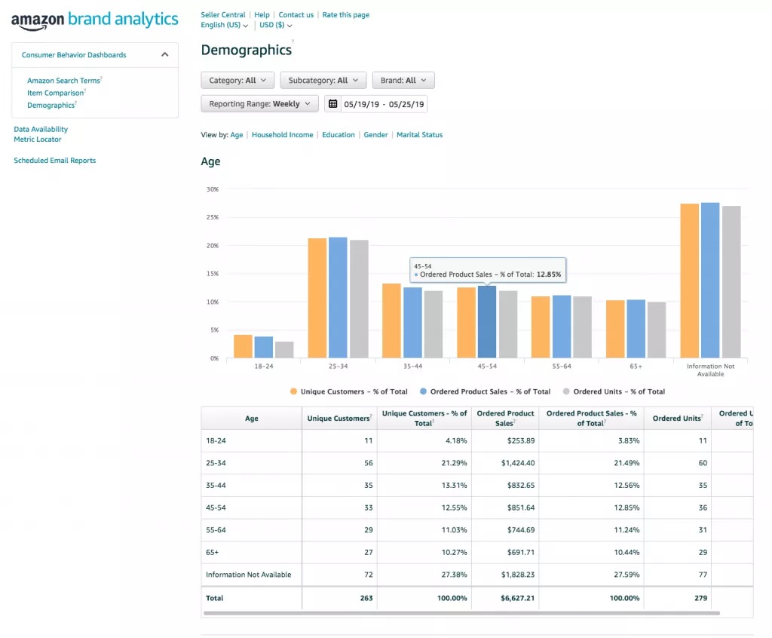772x638 pixels.
Task: Toggle Unique Customers legend series
Action: point(349,391)
